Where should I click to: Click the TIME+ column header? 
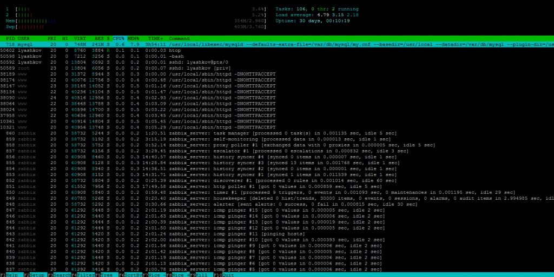tap(155, 39)
